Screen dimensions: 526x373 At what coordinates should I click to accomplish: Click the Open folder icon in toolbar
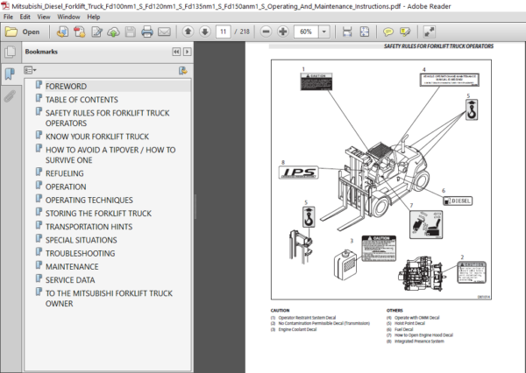(x=11, y=32)
